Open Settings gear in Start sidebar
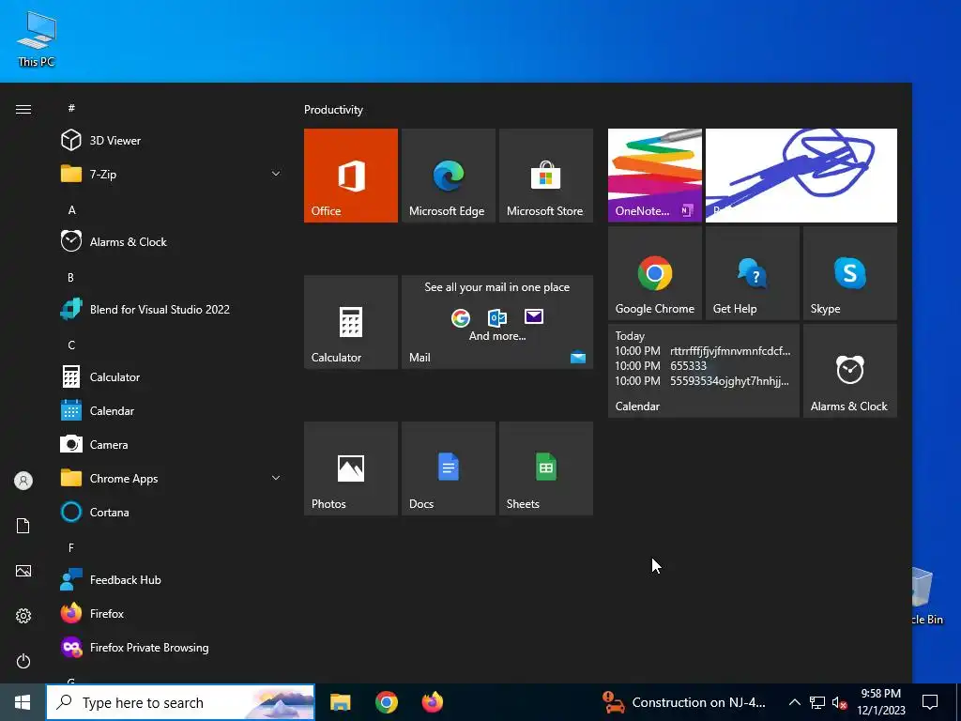Image resolution: width=961 pixels, height=721 pixels. [23, 616]
